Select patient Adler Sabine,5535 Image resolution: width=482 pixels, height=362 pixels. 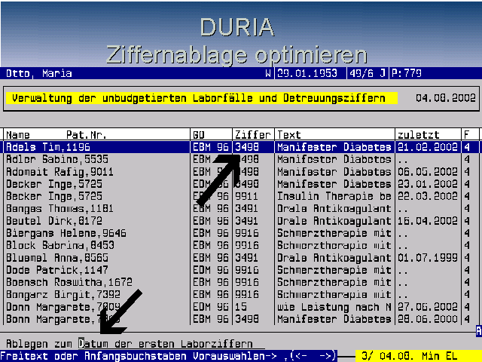coord(57,159)
